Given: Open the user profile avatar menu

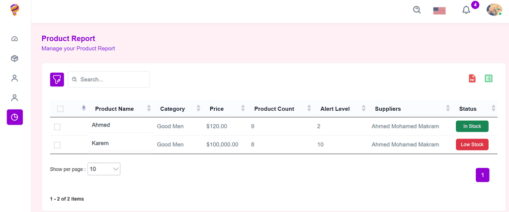Looking at the screenshot, I should coord(494,10).
